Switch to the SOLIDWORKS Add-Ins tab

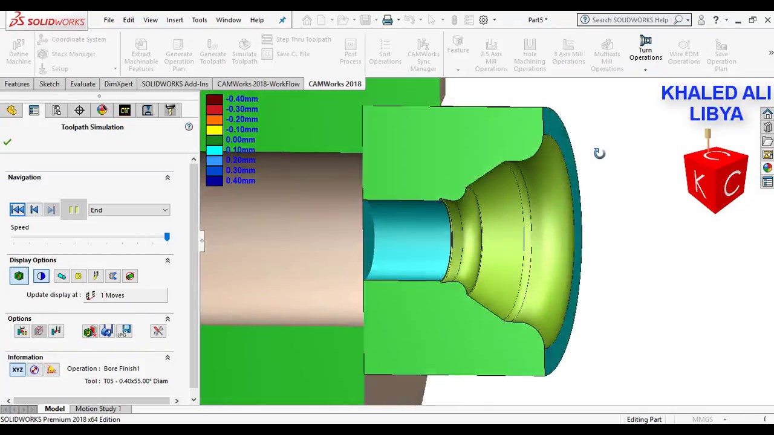click(175, 84)
